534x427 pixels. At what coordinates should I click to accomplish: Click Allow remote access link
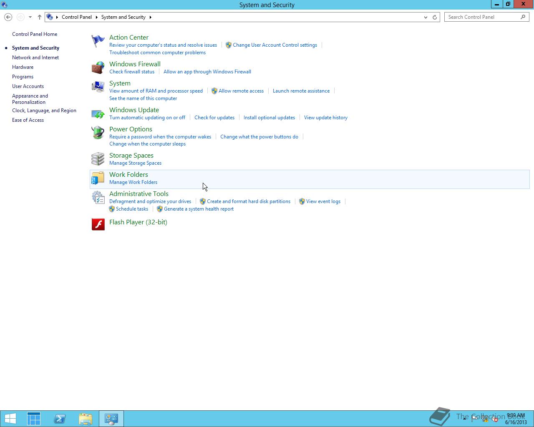click(x=241, y=91)
